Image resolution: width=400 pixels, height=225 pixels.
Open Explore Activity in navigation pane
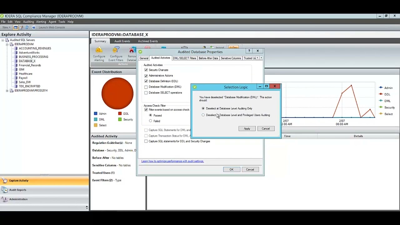click(44, 181)
